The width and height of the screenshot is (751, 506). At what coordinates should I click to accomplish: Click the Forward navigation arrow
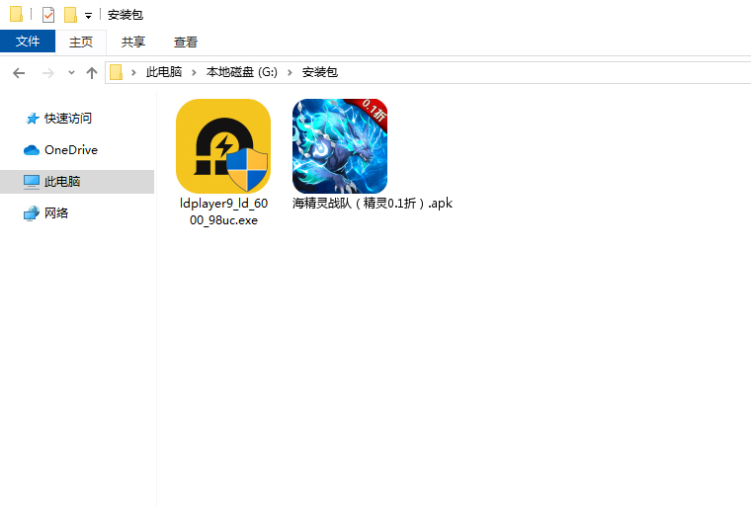pos(46,72)
